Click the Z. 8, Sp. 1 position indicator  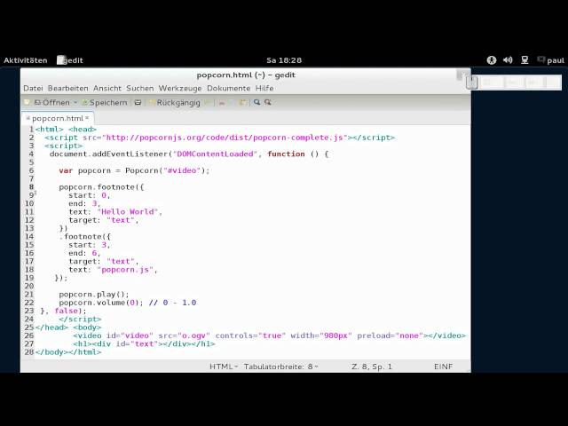click(x=372, y=367)
